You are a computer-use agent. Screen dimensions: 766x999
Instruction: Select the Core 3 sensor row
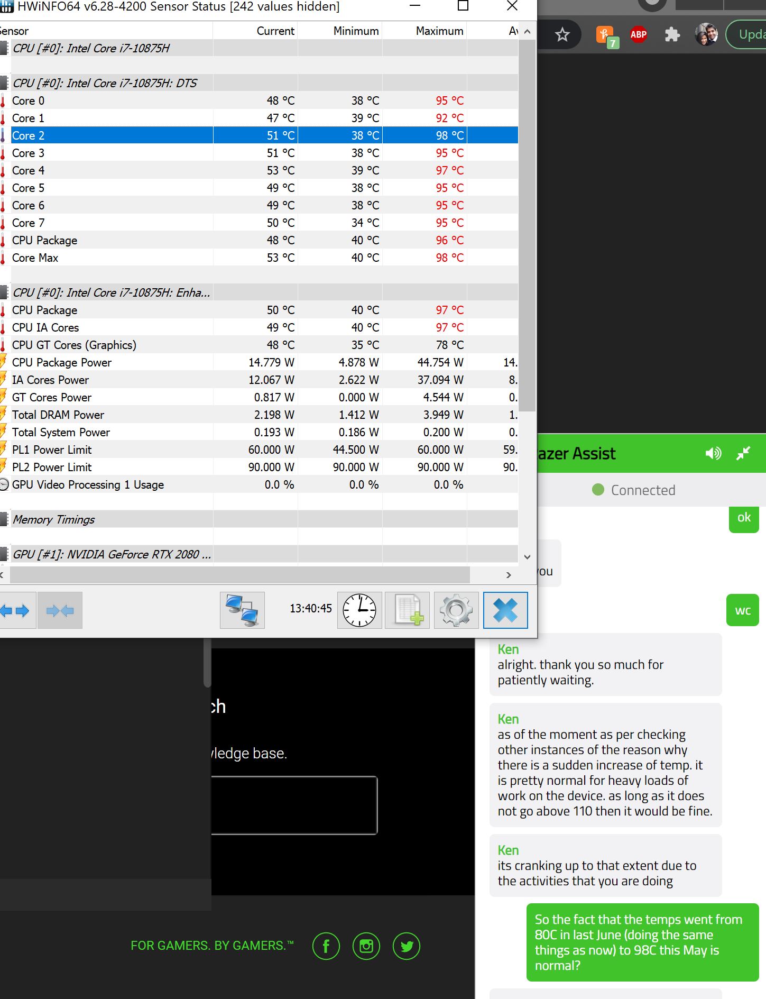click(x=259, y=153)
